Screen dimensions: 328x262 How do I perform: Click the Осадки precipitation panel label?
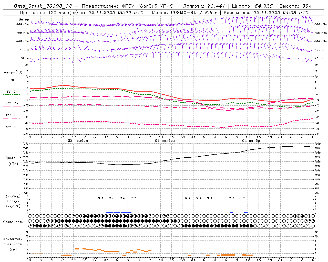coord(13,201)
